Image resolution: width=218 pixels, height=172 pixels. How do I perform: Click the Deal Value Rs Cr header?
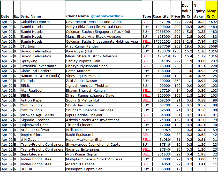[x=187, y=10]
